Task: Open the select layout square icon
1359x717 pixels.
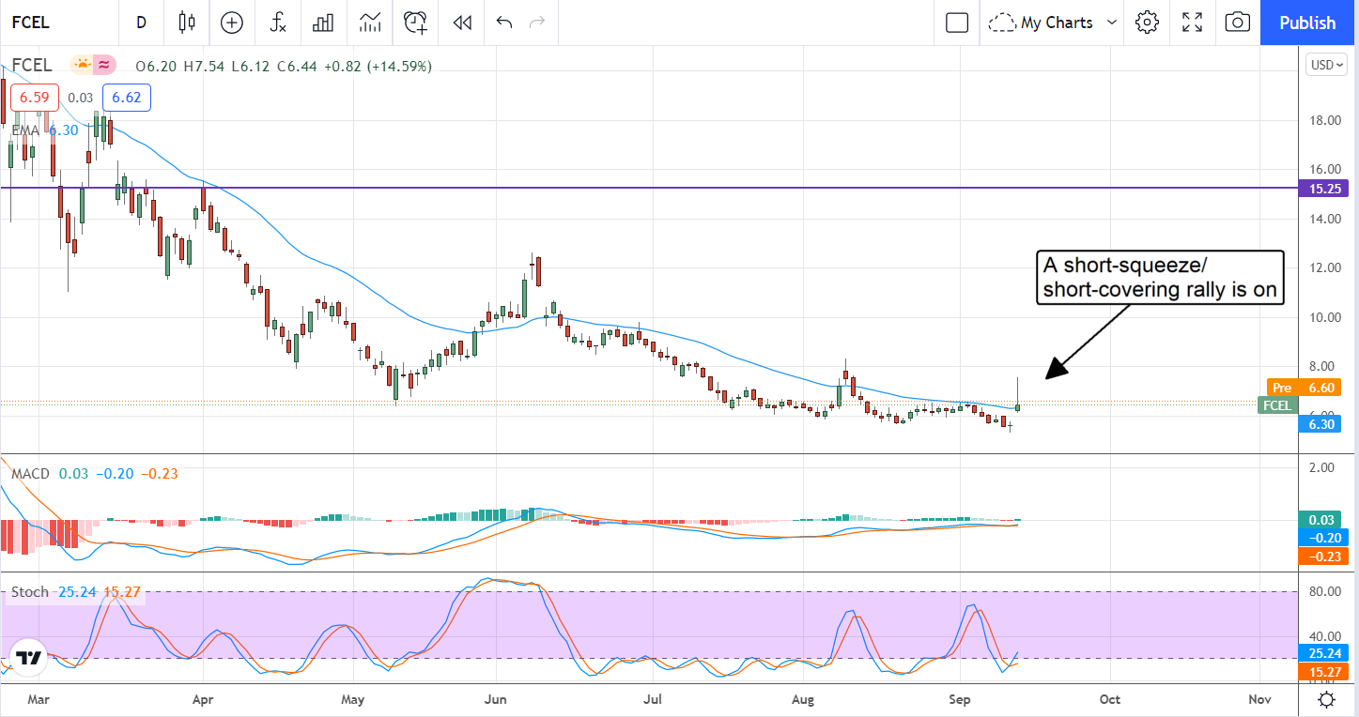Action: 957,23
